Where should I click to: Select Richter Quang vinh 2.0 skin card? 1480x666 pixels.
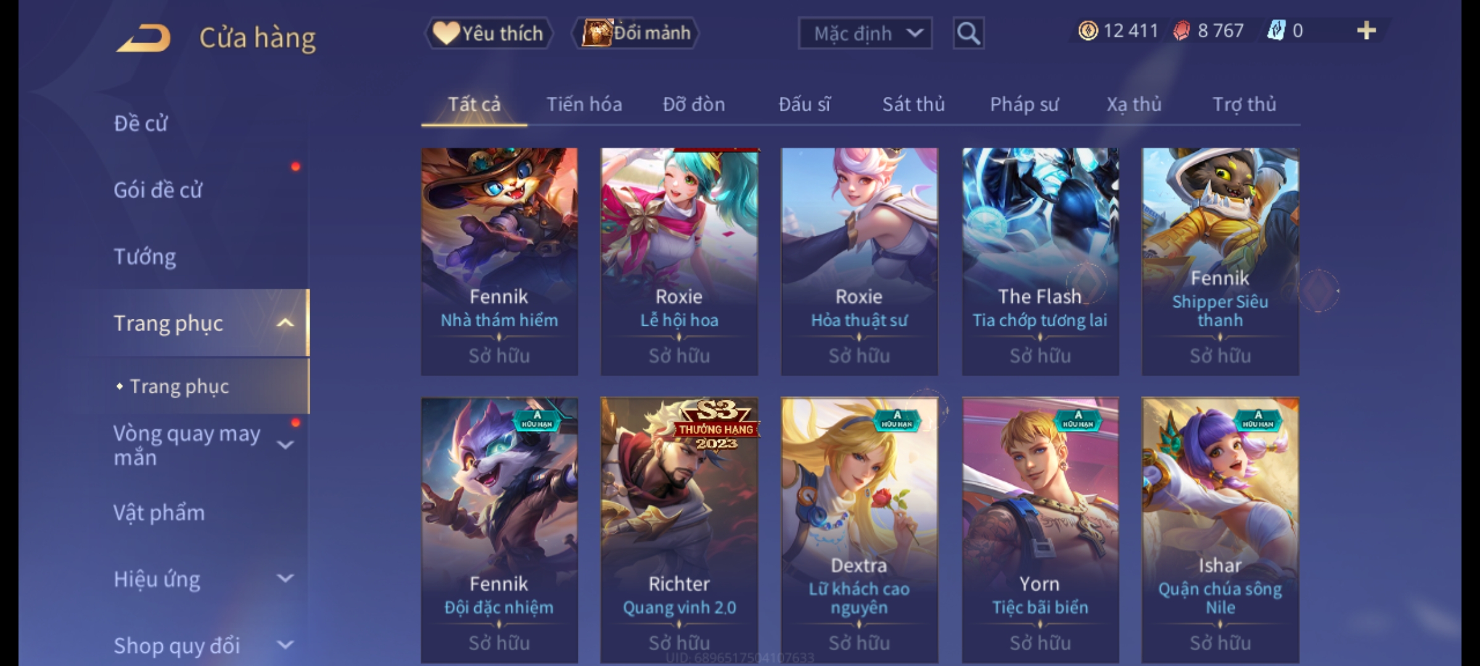[680, 530]
